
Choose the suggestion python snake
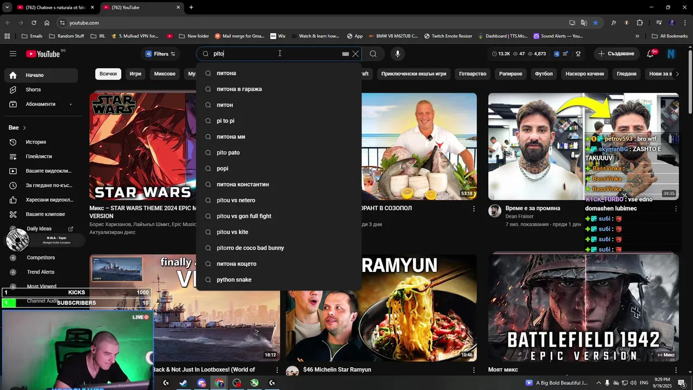coord(279,279)
